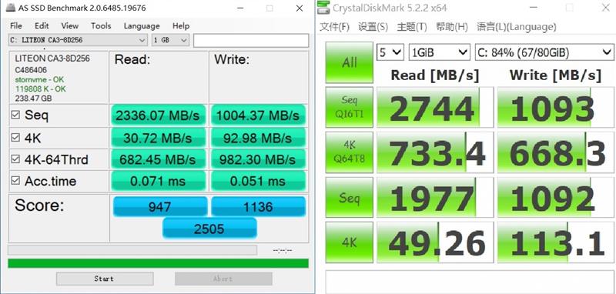Viewport: 616px width, 294px height.
Task: Run the plain Seq test in CrystalDiskMark
Action: (350, 198)
